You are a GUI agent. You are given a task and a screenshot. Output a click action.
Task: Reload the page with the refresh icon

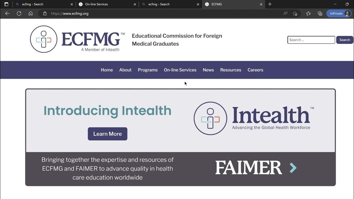[19, 13]
